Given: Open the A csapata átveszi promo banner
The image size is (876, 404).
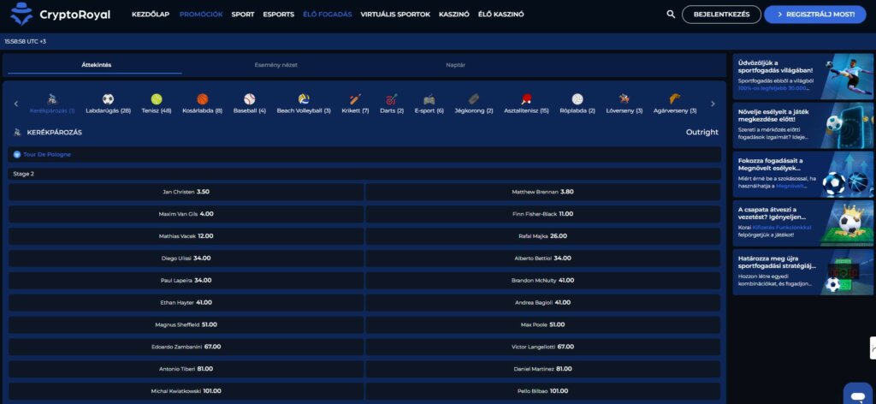Looking at the screenshot, I should click(802, 223).
